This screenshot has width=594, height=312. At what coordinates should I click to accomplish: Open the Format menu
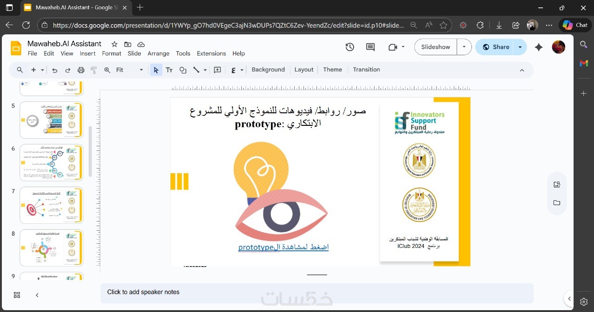[112, 53]
